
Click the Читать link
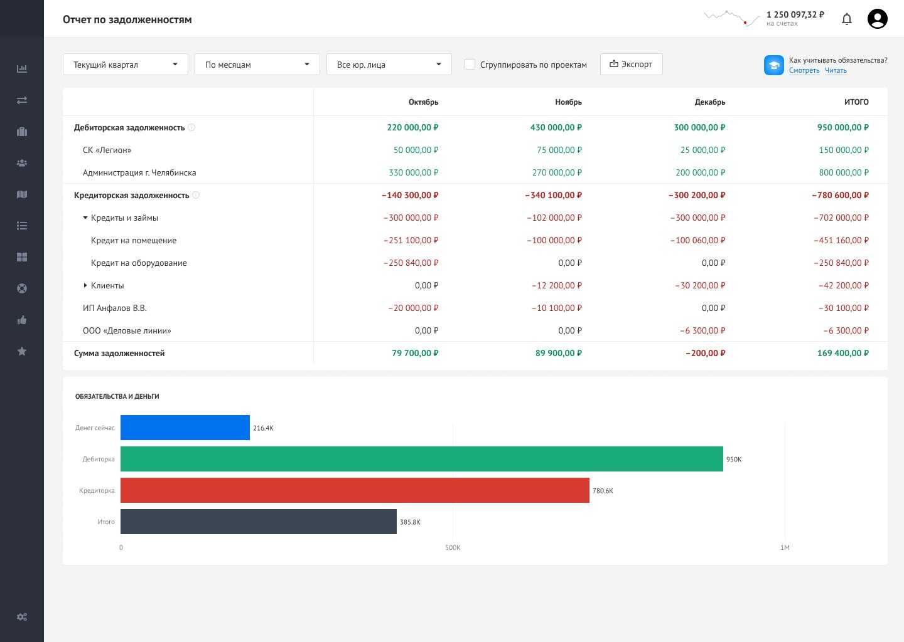click(x=836, y=70)
